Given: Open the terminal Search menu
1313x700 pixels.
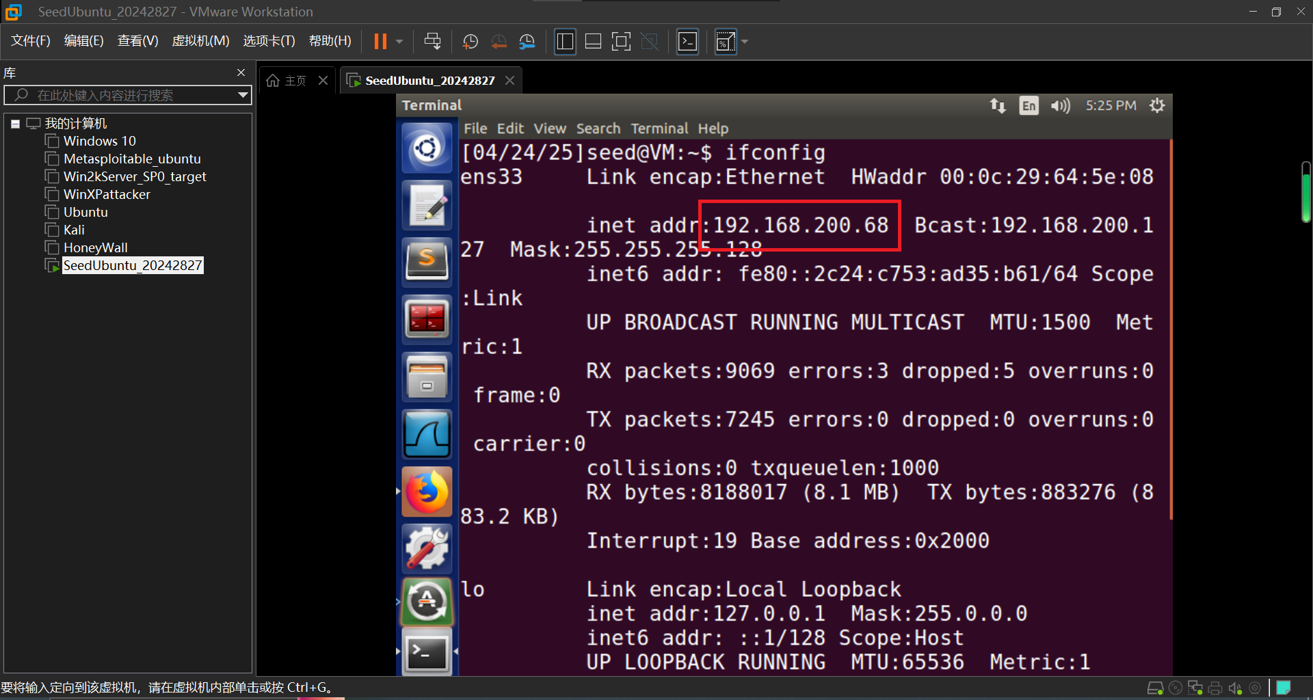Looking at the screenshot, I should [598, 129].
